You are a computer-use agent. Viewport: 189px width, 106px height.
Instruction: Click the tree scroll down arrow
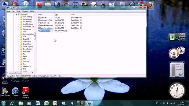click(35, 70)
